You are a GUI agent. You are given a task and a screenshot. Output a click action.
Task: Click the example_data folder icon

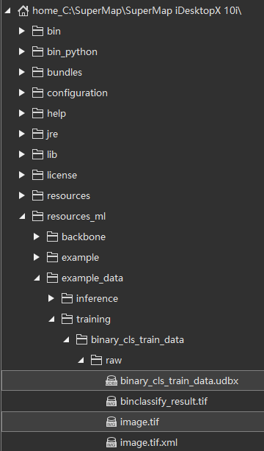coord(52,278)
